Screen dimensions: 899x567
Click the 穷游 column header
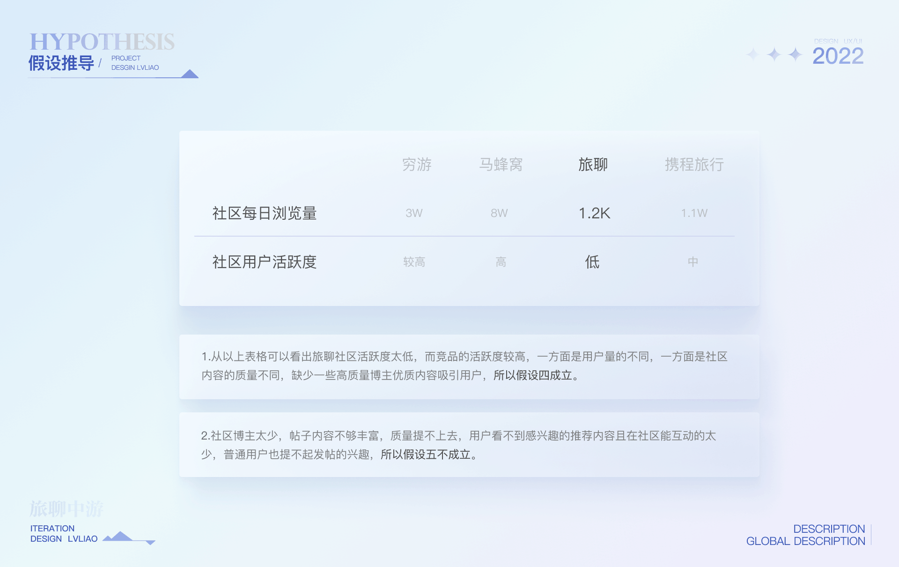click(417, 164)
